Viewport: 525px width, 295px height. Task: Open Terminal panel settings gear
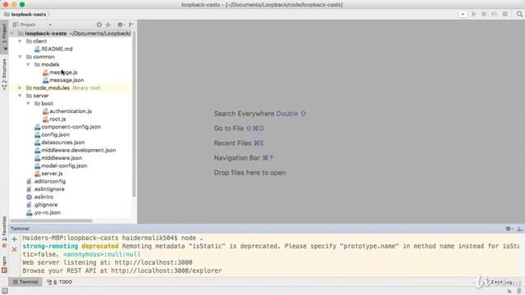(509, 229)
